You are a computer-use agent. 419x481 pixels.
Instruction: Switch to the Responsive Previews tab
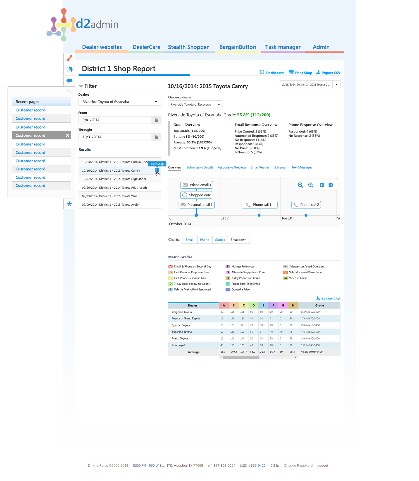tap(232, 167)
